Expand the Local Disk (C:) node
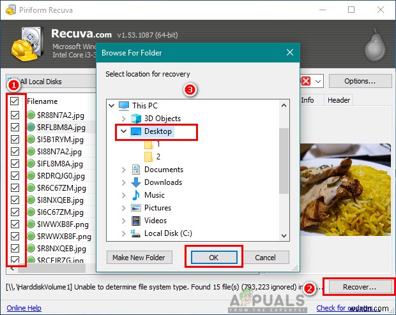The height and width of the screenshot is (315, 396). pos(123,234)
